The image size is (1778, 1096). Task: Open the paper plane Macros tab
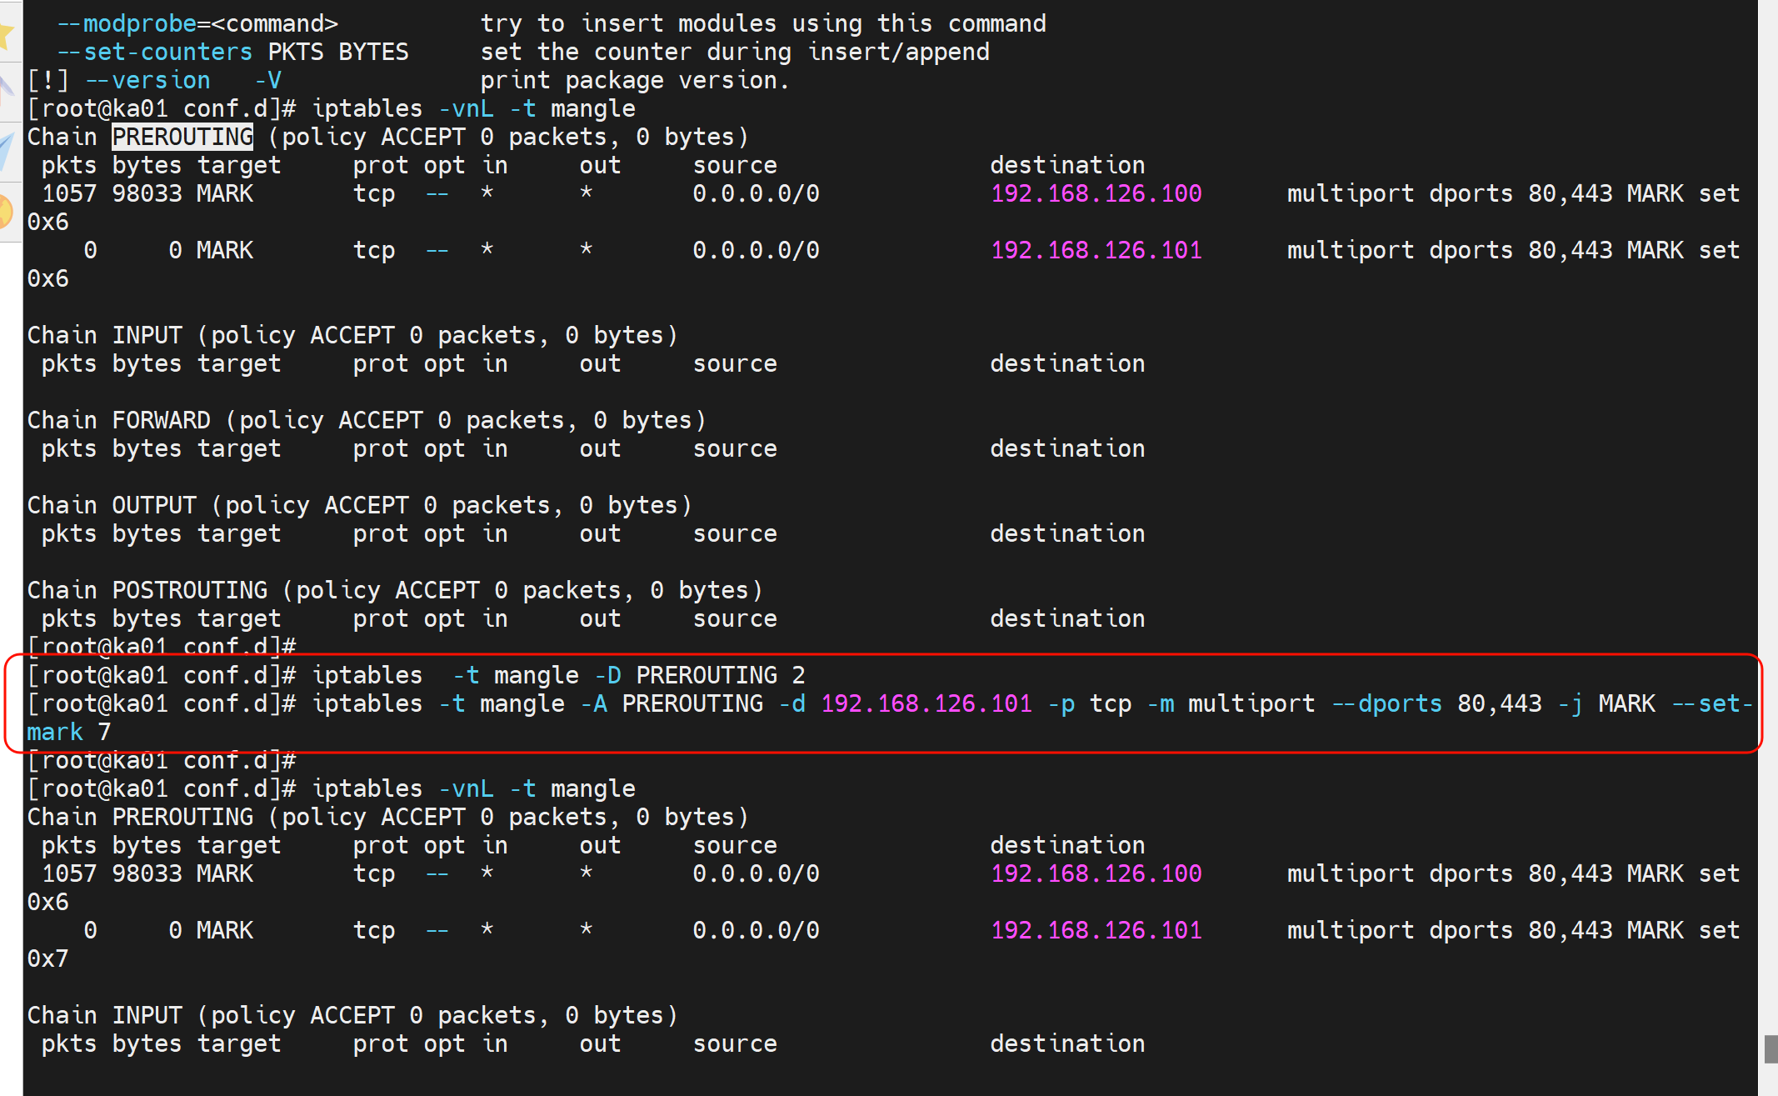[x=7, y=150]
